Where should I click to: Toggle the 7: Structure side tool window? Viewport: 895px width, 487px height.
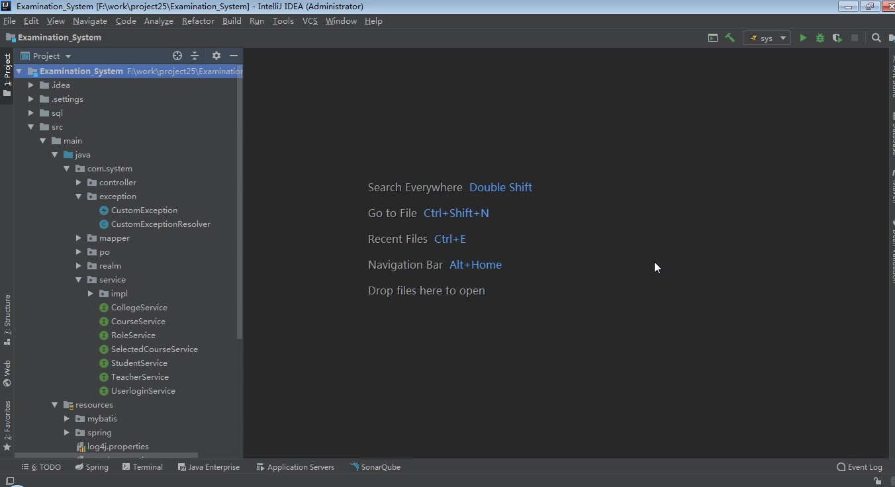click(x=7, y=320)
